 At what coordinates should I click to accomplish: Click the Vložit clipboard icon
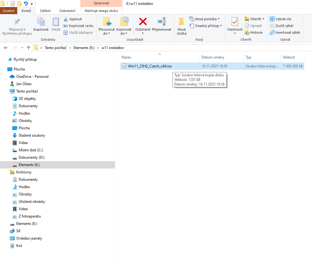tap(56, 25)
